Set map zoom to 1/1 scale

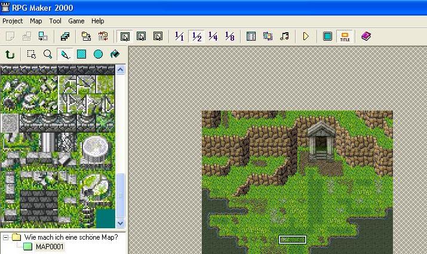click(x=180, y=36)
